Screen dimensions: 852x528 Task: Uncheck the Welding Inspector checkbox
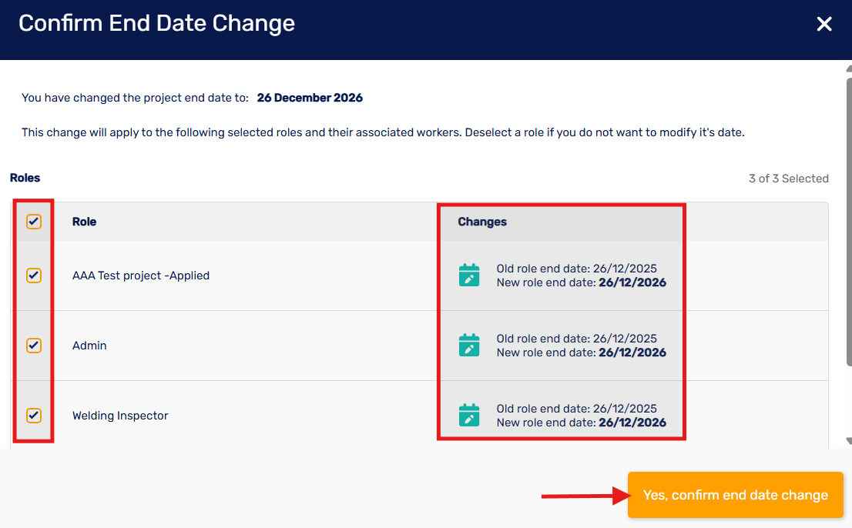click(34, 415)
